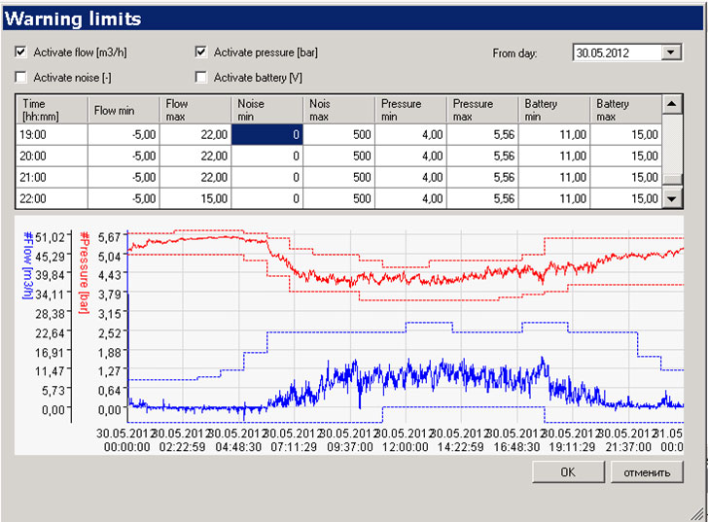Image resolution: width=708 pixels, height=522 pixels.
Task: Click the Warning limits title bar
Action: click(x=354, y=18)
